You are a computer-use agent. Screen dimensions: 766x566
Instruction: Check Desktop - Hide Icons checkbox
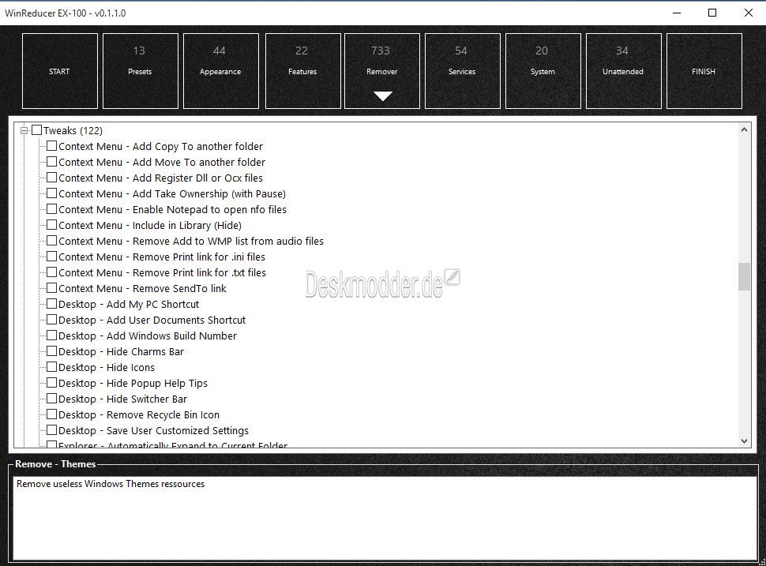[x=52, y=367]
